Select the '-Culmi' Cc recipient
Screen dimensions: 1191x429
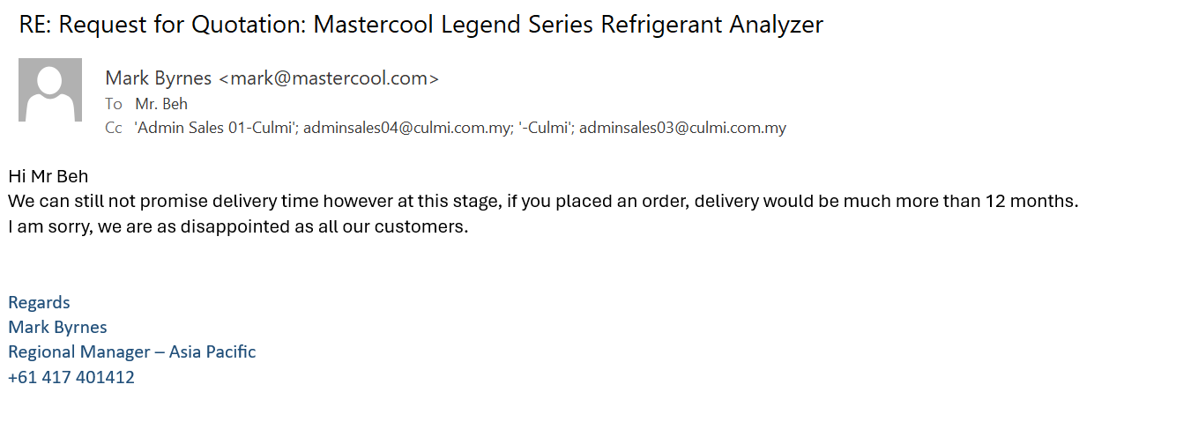click(547, 128)
